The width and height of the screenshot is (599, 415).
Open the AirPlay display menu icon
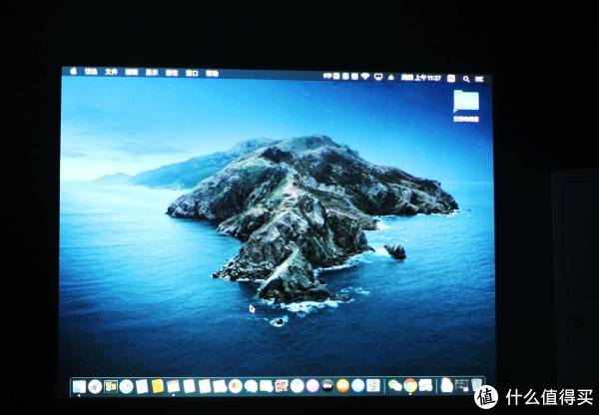pos(378,77)
